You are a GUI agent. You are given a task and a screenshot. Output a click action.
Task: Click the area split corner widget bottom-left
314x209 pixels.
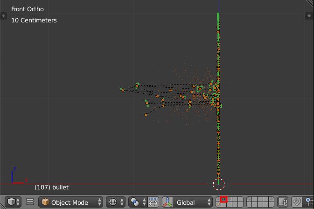click(3, 206)
